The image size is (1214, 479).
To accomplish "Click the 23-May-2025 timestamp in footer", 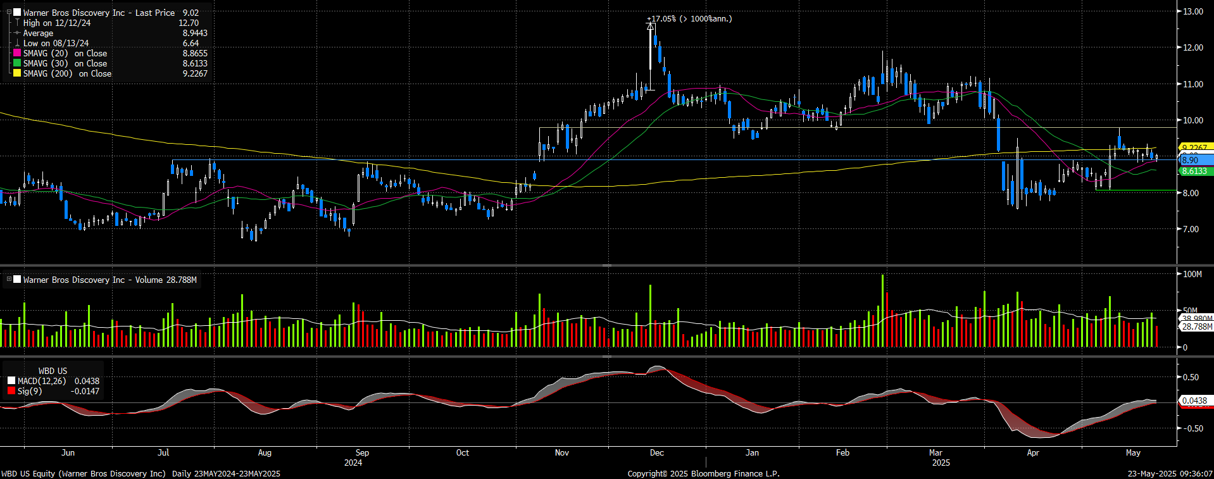I will pos(1170,473).
